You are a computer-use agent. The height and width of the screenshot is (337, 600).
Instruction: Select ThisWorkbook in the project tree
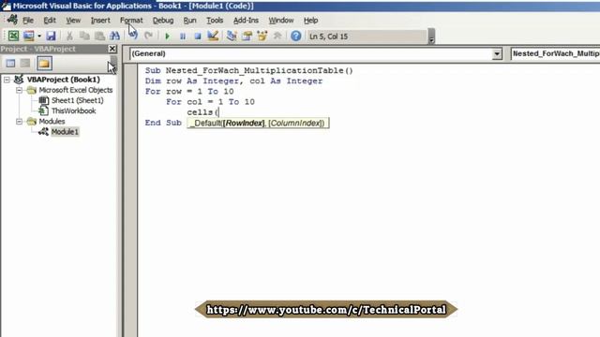pyautogui.click(x=73, y=110)
